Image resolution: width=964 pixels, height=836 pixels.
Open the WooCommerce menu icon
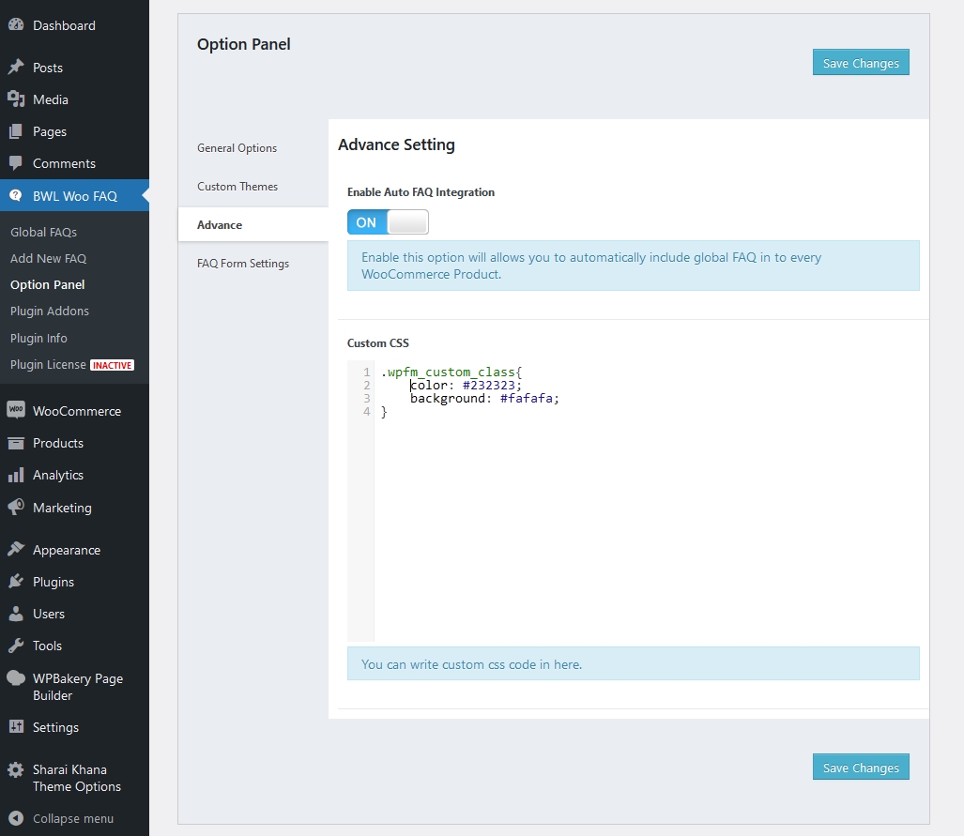(x=17, y=410)
